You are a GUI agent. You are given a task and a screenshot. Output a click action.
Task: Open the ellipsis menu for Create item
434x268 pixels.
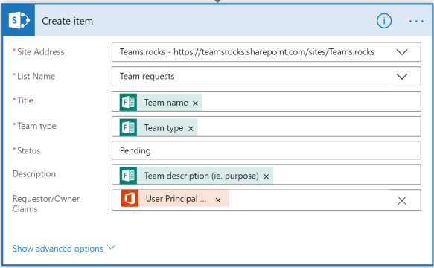click(x=416, y=21)
